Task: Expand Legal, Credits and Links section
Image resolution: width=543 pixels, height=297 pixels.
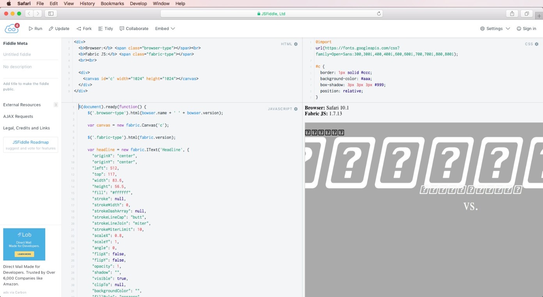Action: point(27,128)
